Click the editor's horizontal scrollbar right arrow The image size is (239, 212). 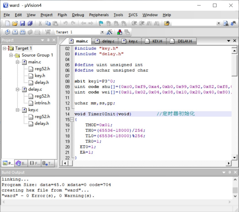click(x=229, y=163)
